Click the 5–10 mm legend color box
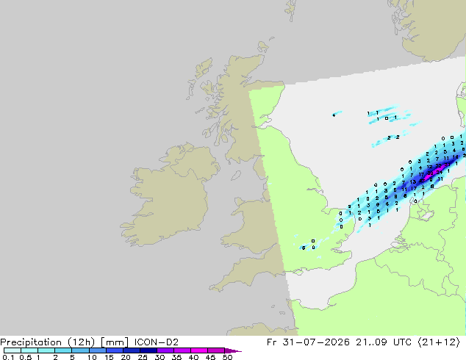 80,350
